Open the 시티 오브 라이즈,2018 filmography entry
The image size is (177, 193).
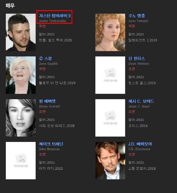pos(57,126)
